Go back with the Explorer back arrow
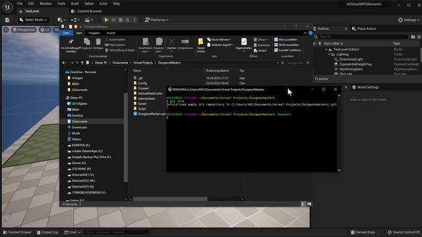422x237 pixels. (x=64, y=63)
